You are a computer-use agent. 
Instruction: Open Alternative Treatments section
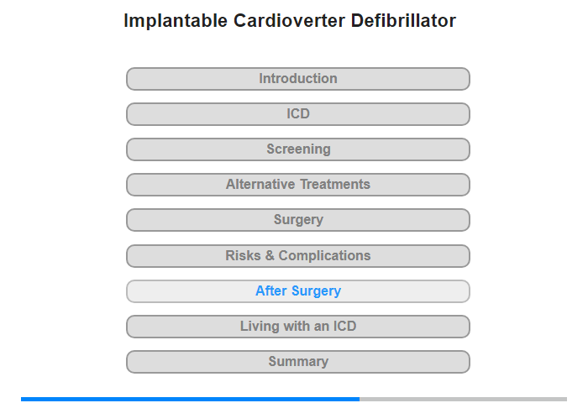click(297, 185)
